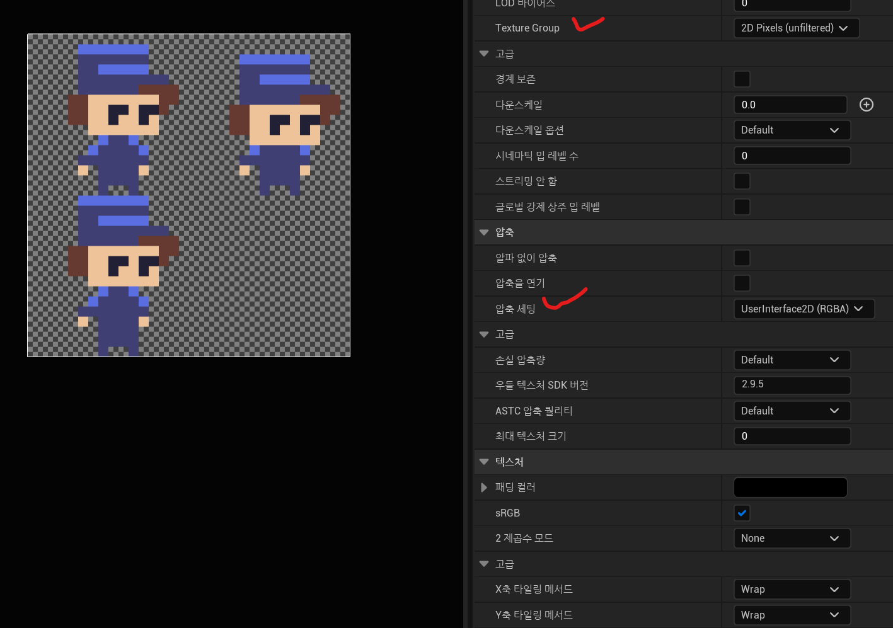Click the 다운스케일 옵션 label

pos(529,130)
